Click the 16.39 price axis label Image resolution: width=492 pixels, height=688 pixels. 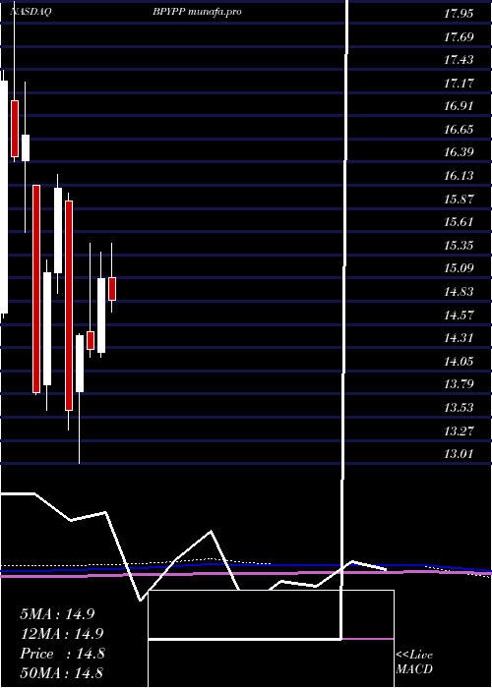tap(459, 152)
